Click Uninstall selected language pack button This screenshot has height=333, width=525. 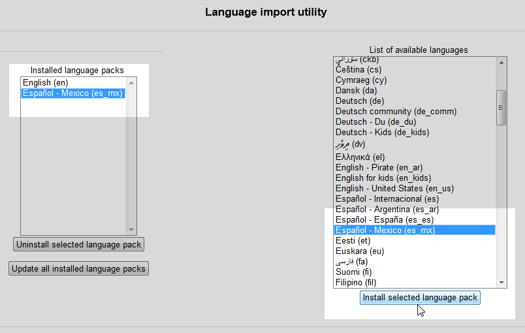tap(78, 244)
